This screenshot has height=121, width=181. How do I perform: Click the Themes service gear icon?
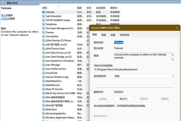tap(43, 32)
